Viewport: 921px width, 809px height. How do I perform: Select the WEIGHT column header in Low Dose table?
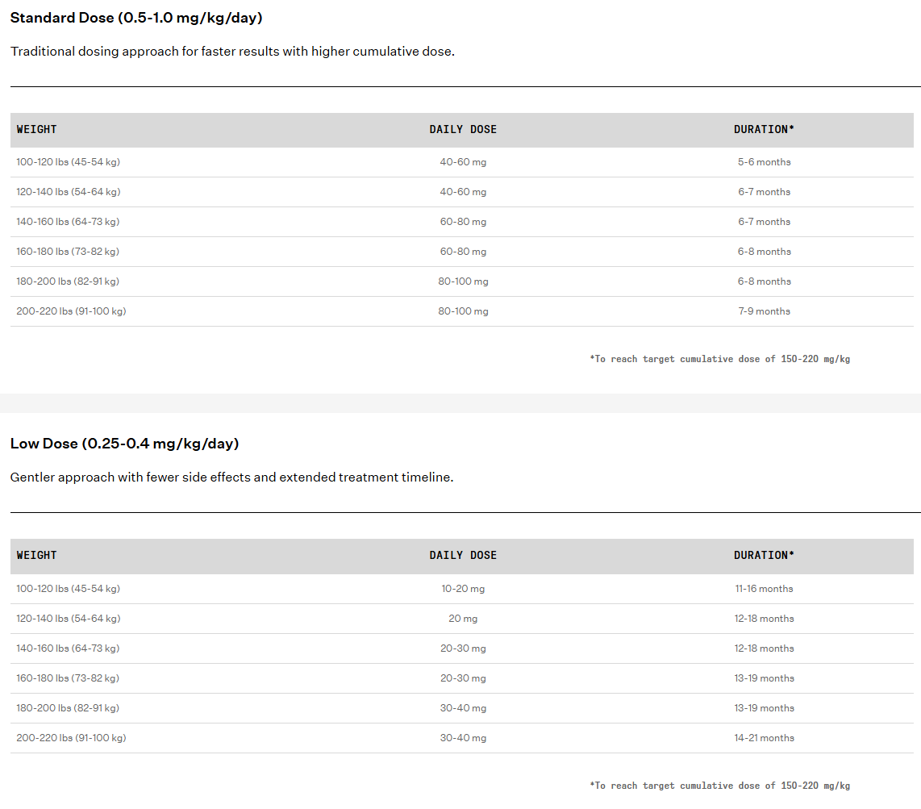(36, 555)
